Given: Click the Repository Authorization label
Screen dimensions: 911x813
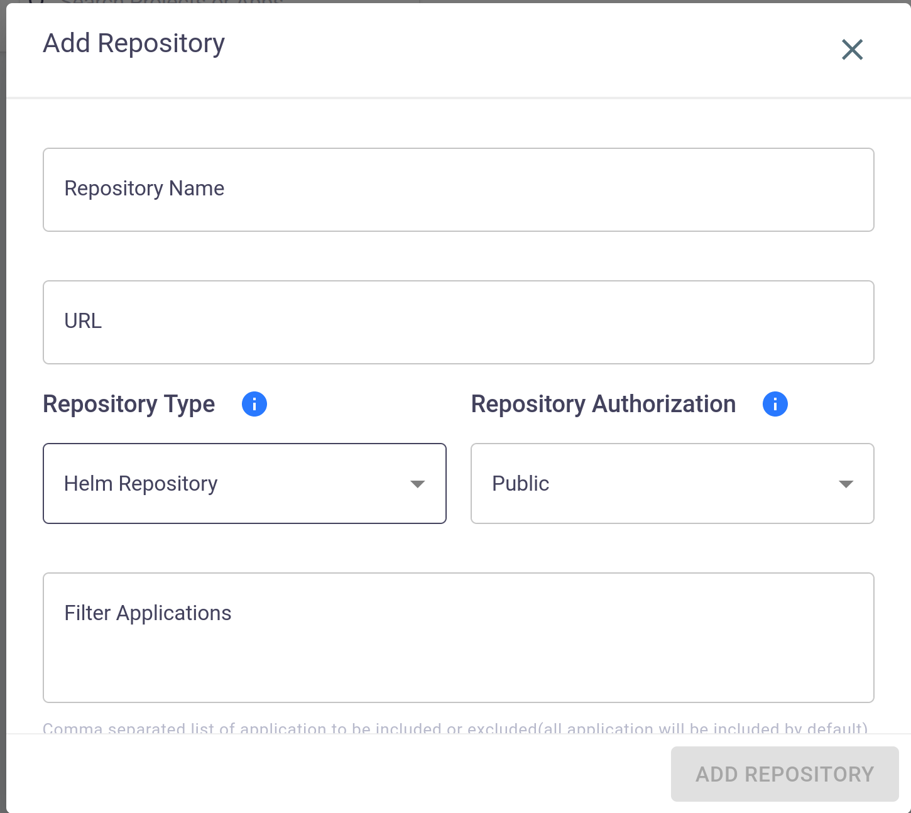Looking at the screenshot, I should [603, 404].
